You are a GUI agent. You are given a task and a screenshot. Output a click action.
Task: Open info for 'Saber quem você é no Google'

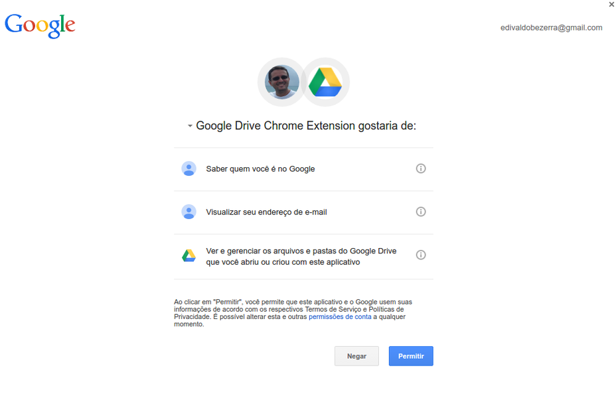click(421, 168)
